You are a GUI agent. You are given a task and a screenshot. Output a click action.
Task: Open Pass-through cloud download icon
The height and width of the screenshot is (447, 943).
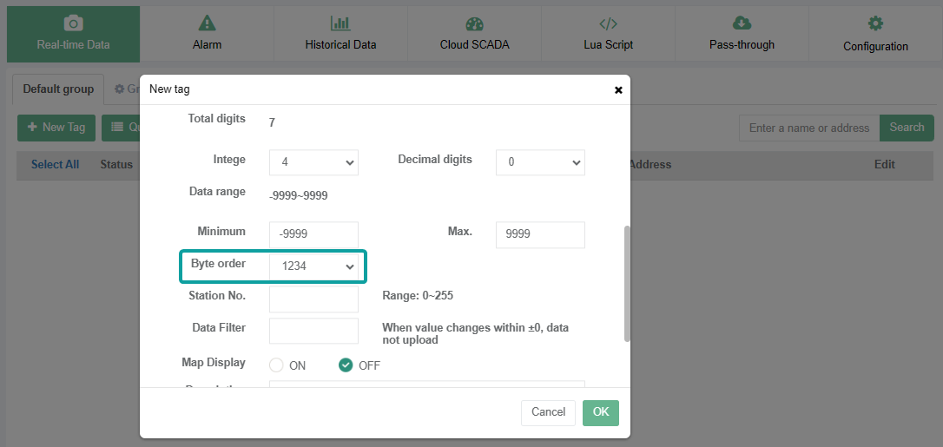(x=742, y=23)
